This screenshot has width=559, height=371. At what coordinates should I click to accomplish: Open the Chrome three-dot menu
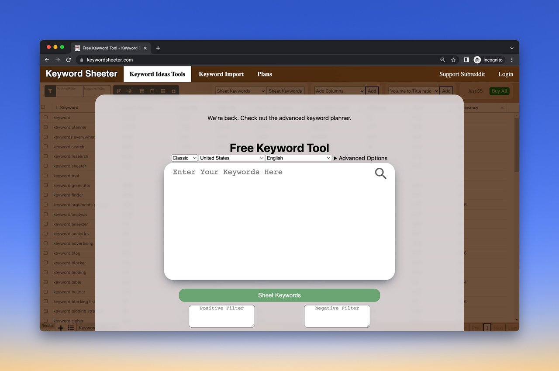pos(512,60)
